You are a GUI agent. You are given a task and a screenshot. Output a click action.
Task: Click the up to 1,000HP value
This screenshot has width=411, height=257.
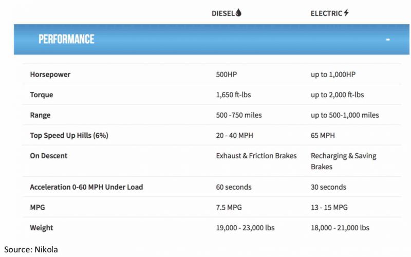click(x=333, y=75)
